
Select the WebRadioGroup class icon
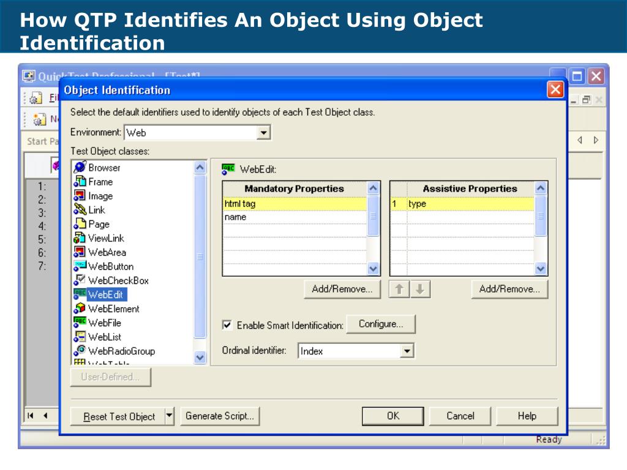point(80,351)
